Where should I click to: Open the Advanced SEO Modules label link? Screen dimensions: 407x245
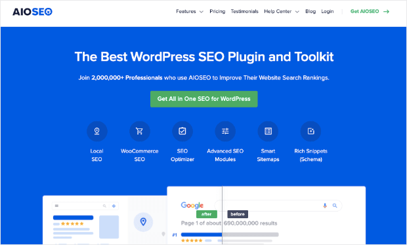(225, 155)
